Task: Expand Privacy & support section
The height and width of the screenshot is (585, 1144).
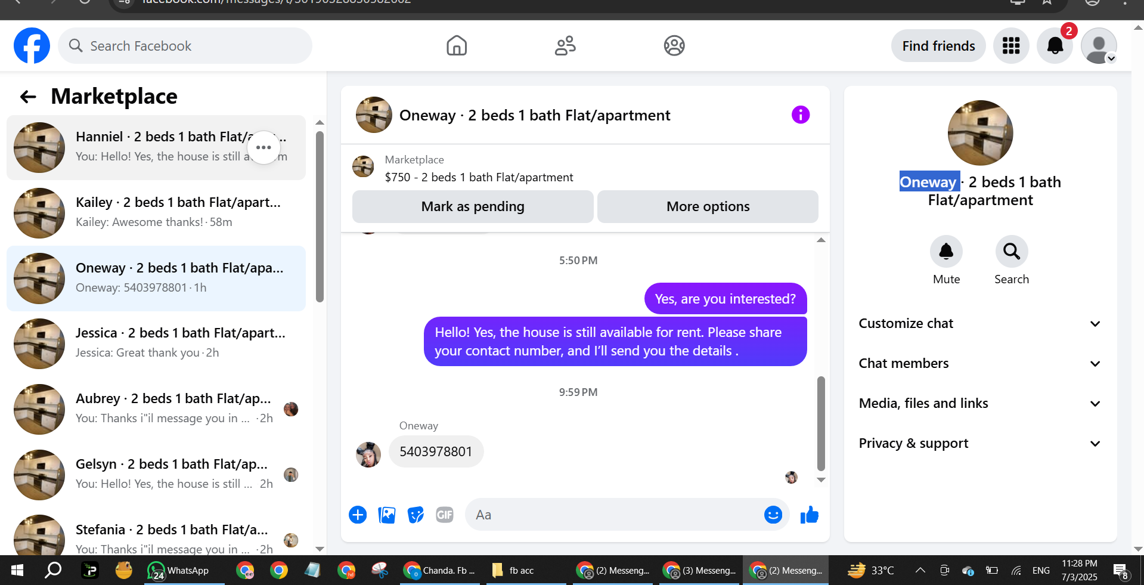Action: (980, 444)
